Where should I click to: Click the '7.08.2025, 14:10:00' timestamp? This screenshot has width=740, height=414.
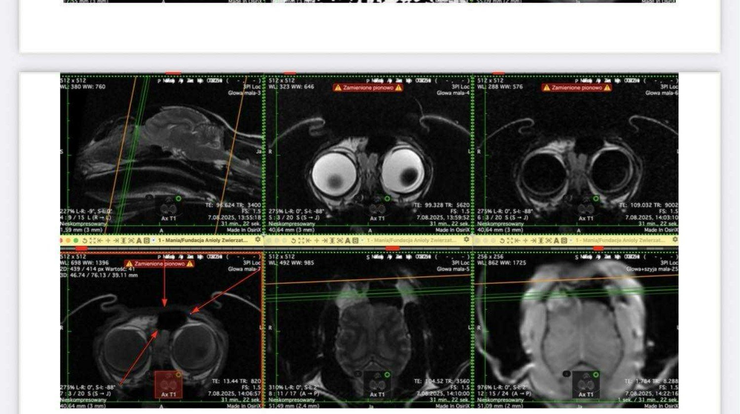(443, 394)
